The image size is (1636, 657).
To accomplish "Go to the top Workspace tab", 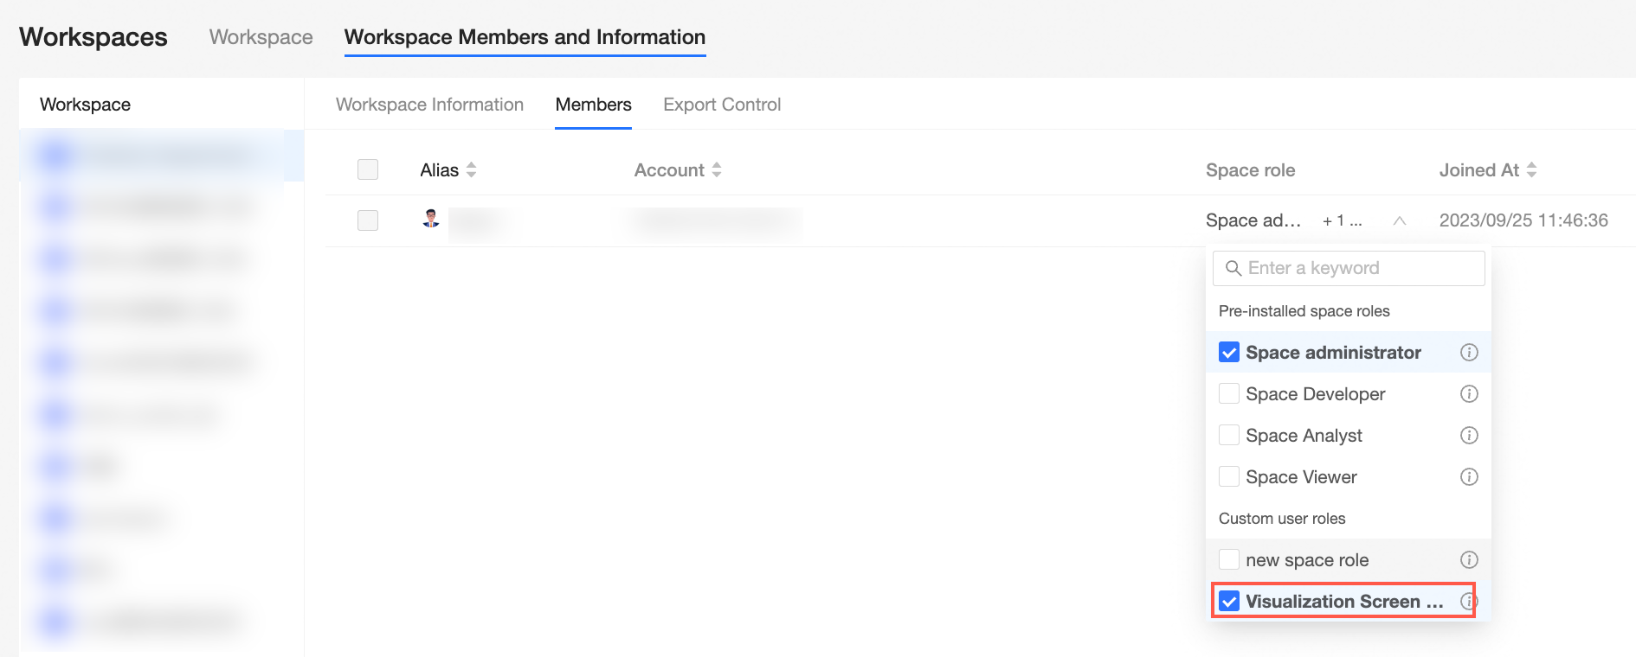I will 261,37.
